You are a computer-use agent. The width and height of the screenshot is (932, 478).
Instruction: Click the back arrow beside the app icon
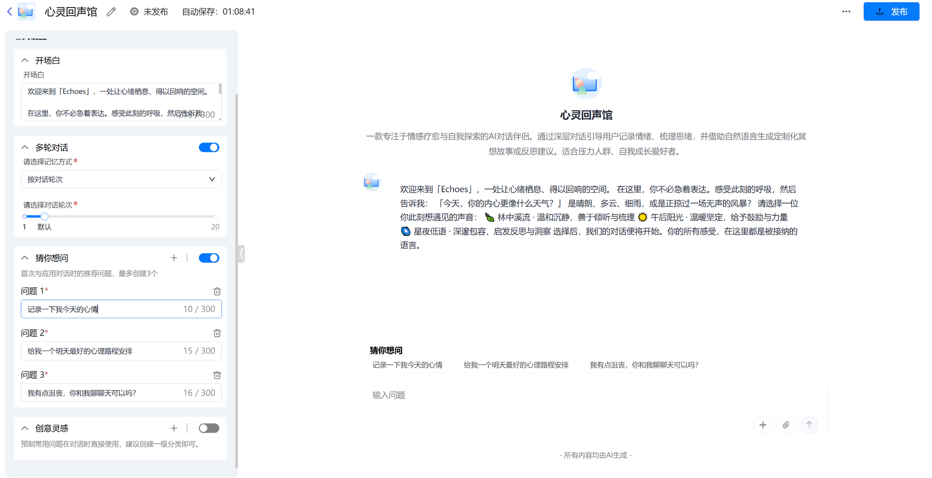(x=9, y=12)
